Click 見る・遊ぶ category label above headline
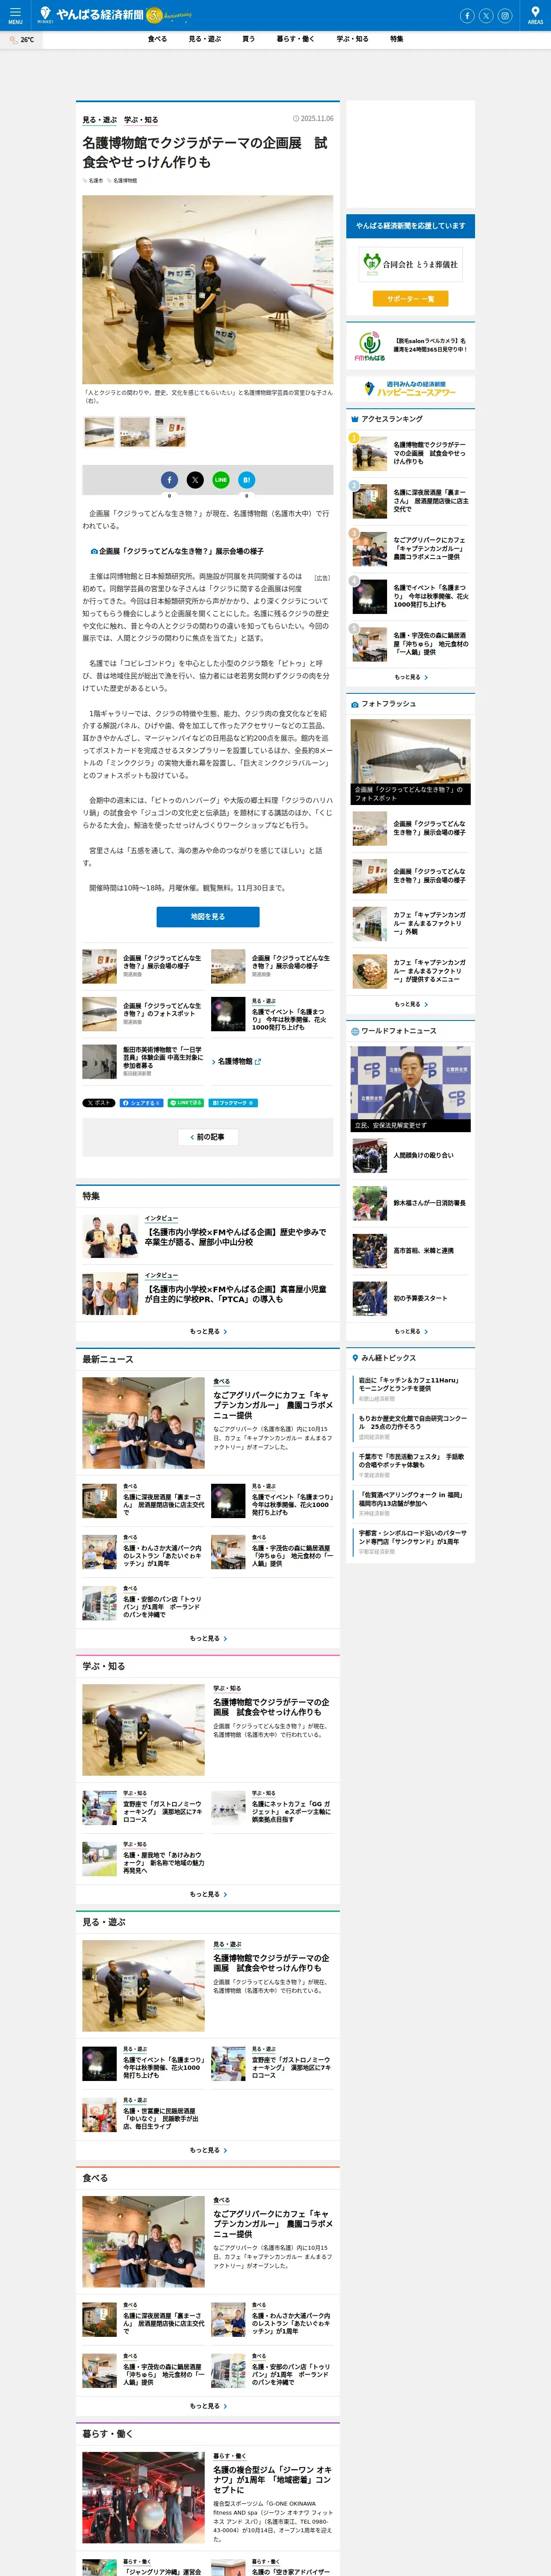 100,120
